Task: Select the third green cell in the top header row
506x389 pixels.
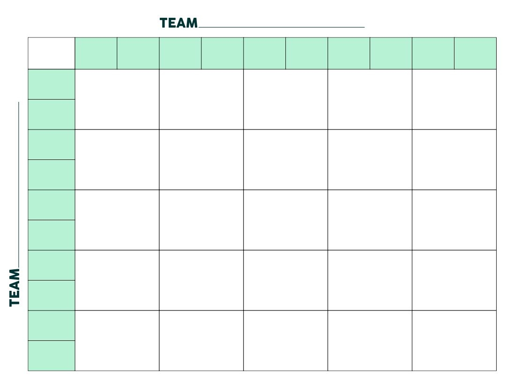Action: pos(180,53)
